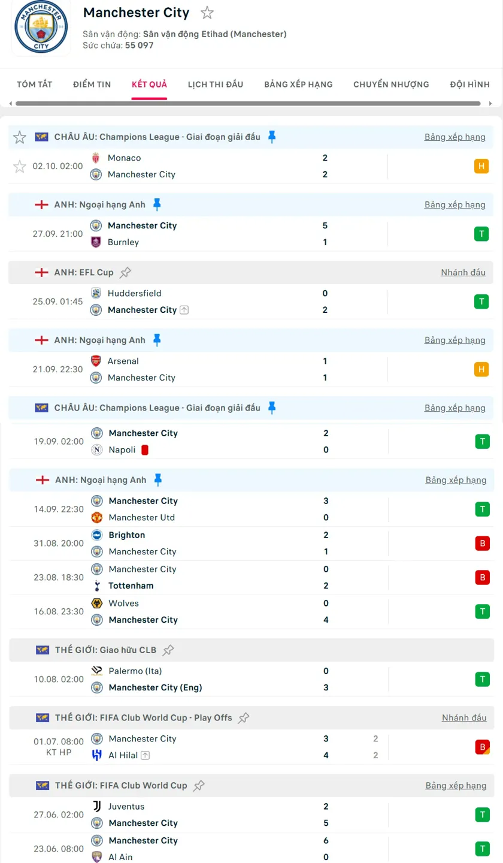Unpin the Champions League section
This screenshot has height=863, width=503.
(x=272, y=137)
